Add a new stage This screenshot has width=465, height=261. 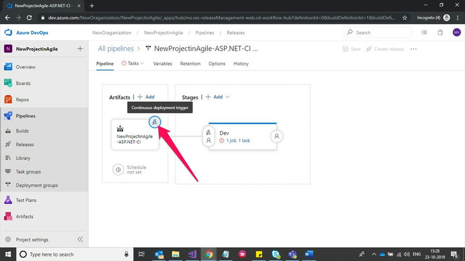214,97
